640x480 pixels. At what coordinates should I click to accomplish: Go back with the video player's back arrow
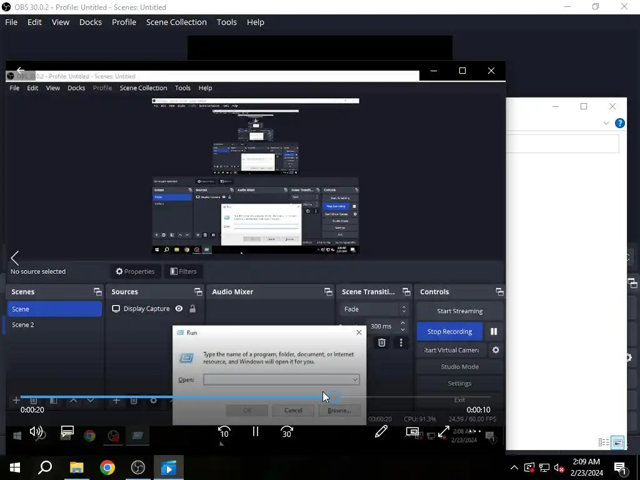(x=21, y=70)
